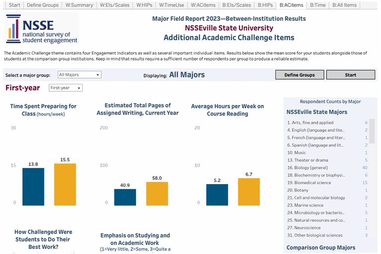Viewport: 381px width, 254px height.
Task: Select '23. Marine science' row
Action: click(x=327, y=205)
